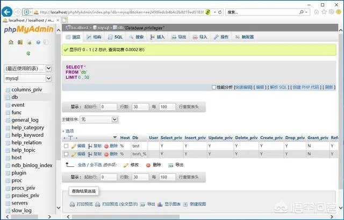Expand the + 选项 options link
Image resolution: width=344 pixels, height=220 pixels.
coord(68,131)
